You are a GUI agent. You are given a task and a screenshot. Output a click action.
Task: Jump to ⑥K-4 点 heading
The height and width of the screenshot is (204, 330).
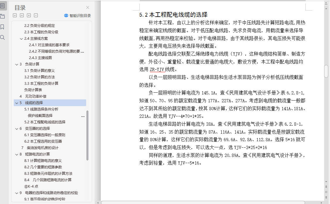tap(31, 186)
